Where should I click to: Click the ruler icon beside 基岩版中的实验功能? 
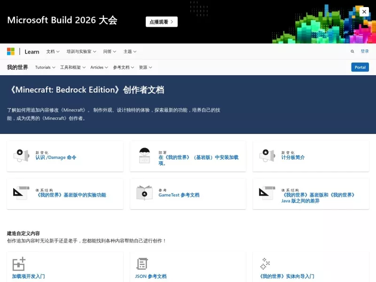pos(21,193)
